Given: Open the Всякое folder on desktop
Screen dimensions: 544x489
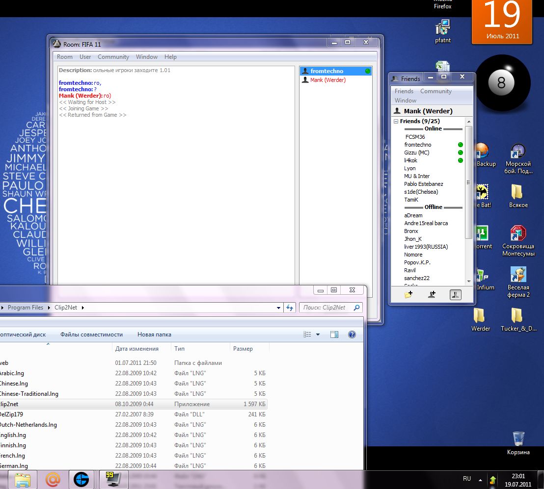Looking at the screenshot, I should [x=518, y=196].
